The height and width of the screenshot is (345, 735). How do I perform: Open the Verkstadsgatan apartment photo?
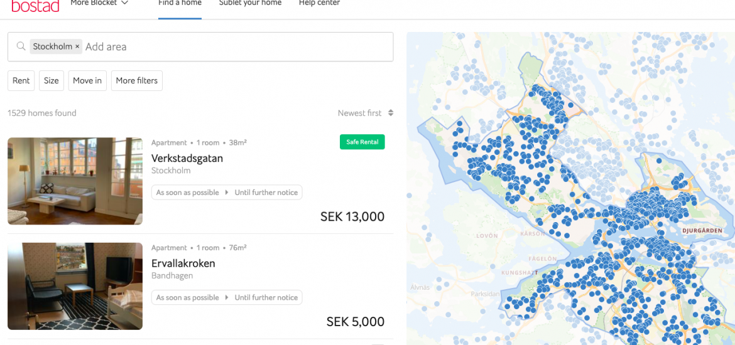pyautogui.click(x=75, y=181)
